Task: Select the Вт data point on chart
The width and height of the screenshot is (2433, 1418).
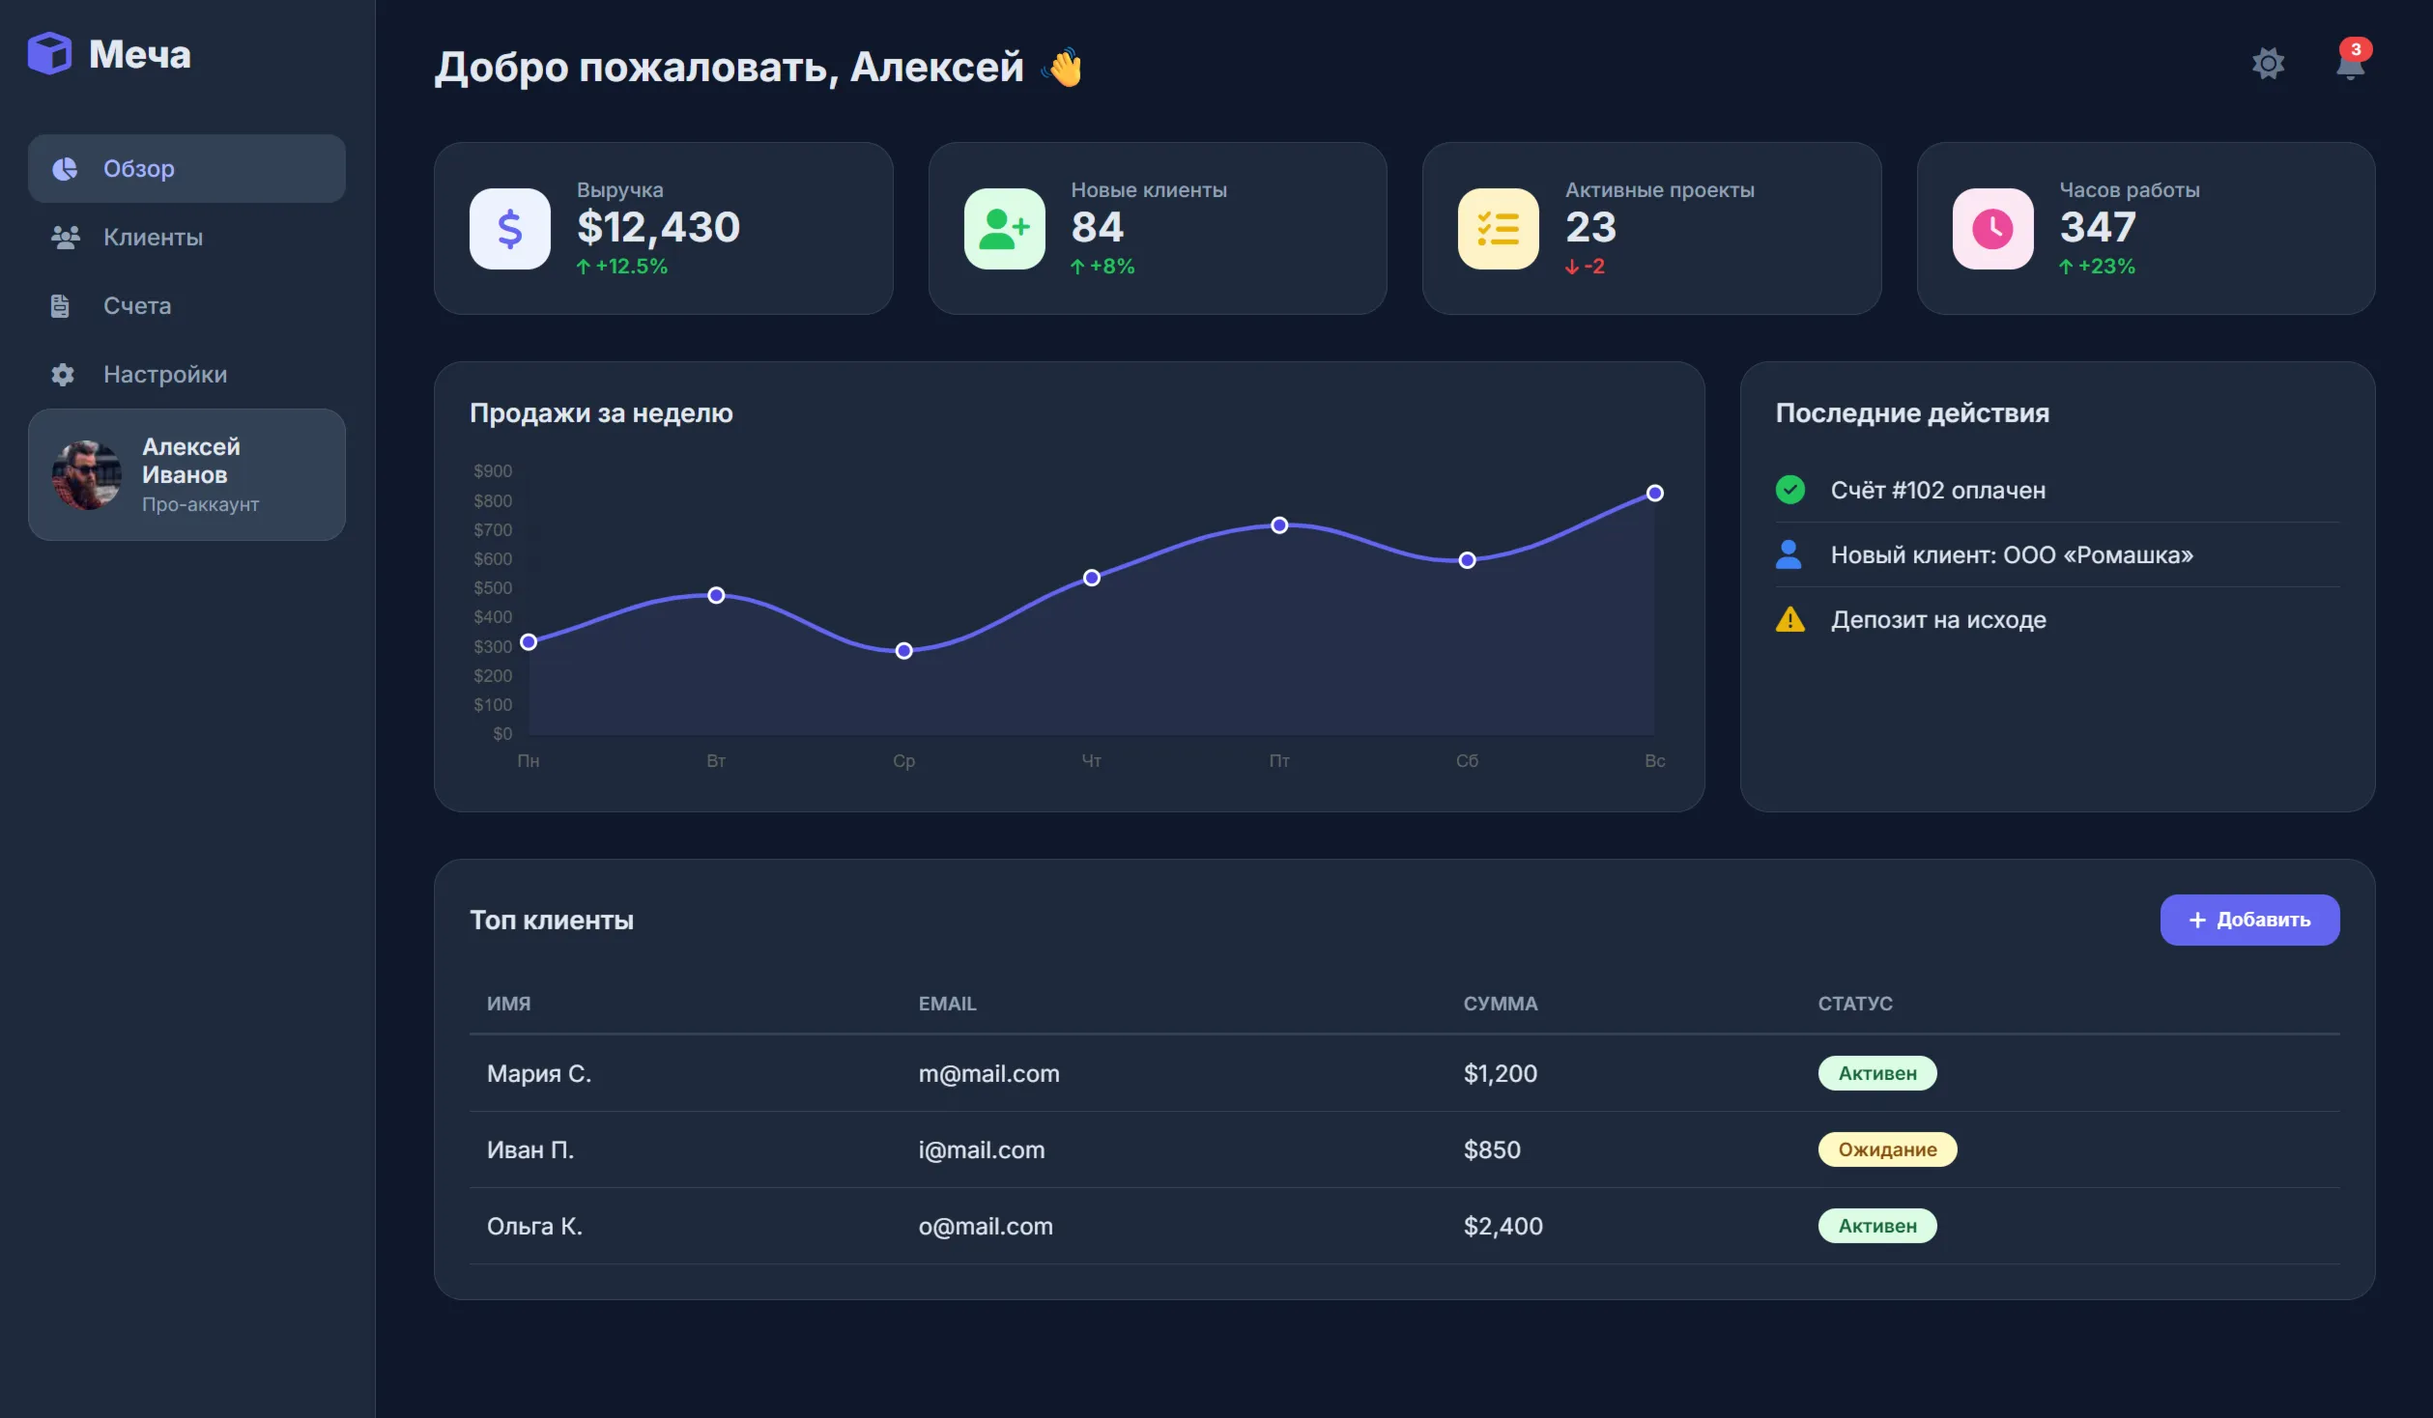Action: tap(716, 596)
